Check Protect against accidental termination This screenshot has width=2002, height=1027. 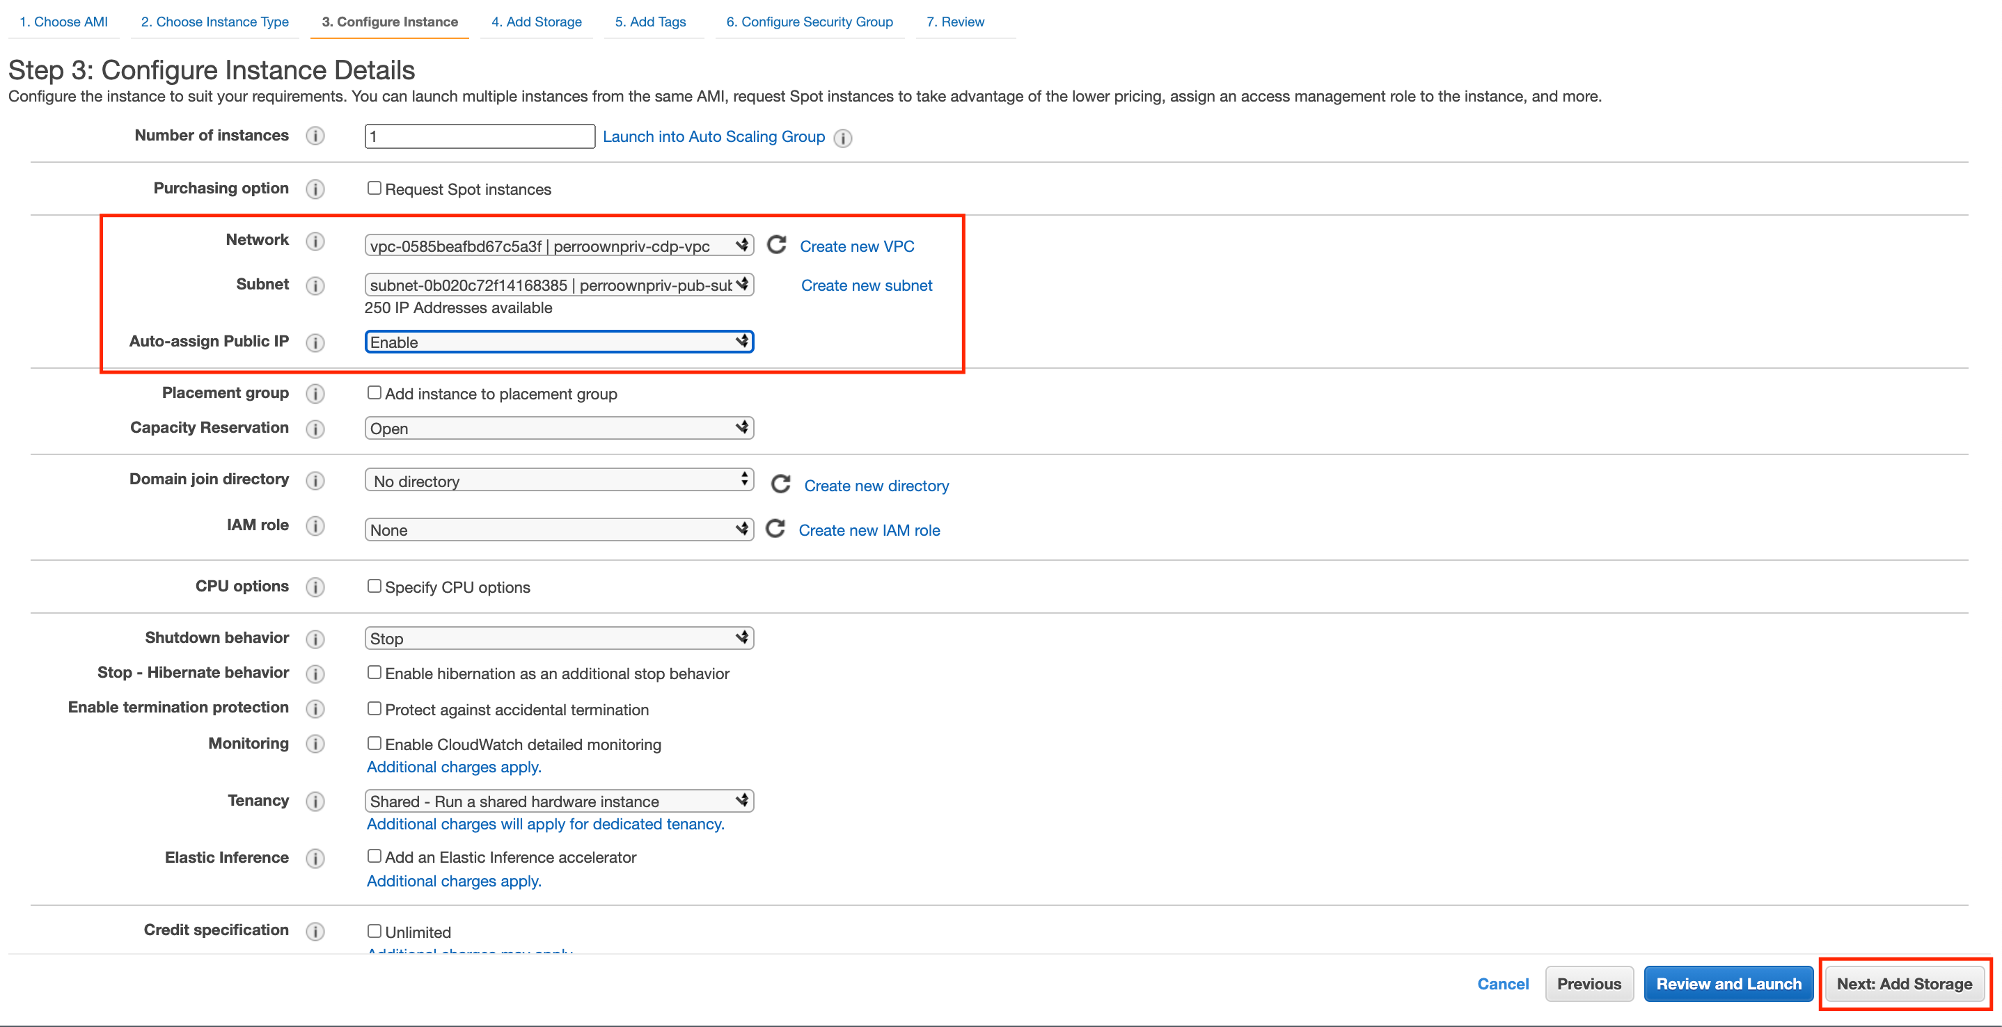(x=375, y=708)
